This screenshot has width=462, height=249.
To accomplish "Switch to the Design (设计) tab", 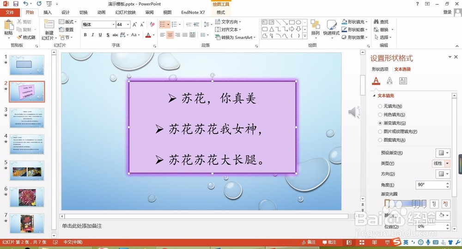I will [x=66, y=12].
